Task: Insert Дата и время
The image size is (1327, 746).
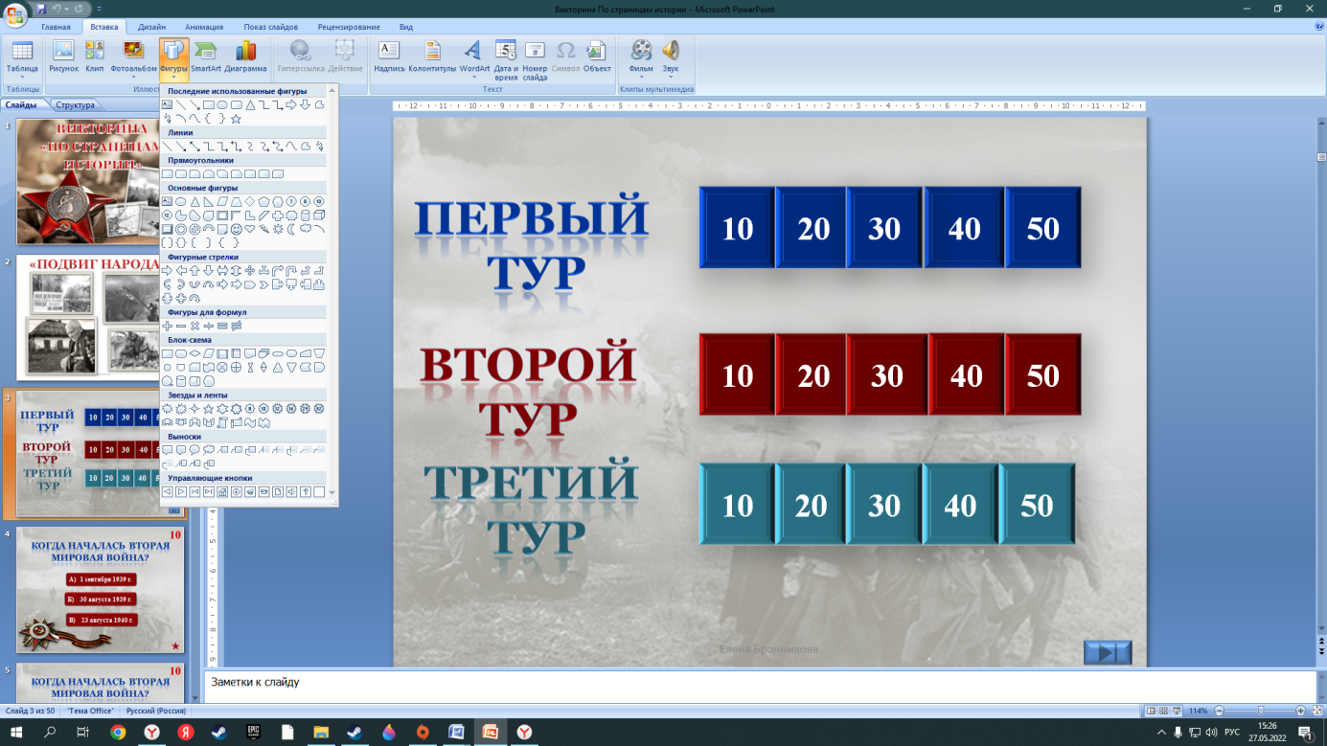Action: tap(506, 59)
